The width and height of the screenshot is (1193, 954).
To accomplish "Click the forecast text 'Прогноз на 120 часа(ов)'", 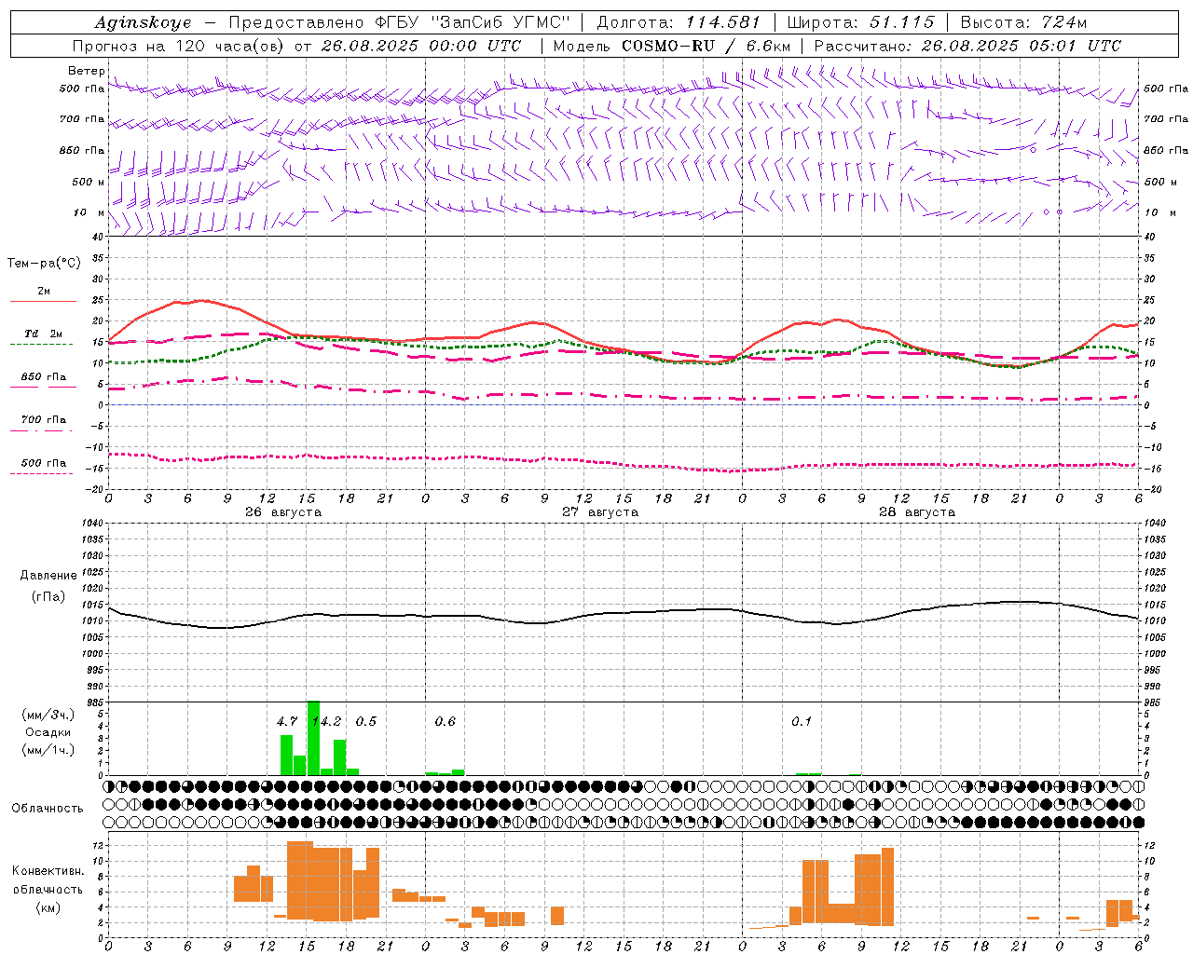I will pos(179,46).
